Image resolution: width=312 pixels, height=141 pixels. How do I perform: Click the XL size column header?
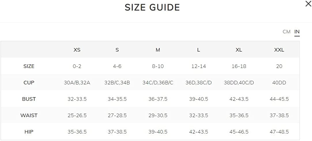(239, 50)
